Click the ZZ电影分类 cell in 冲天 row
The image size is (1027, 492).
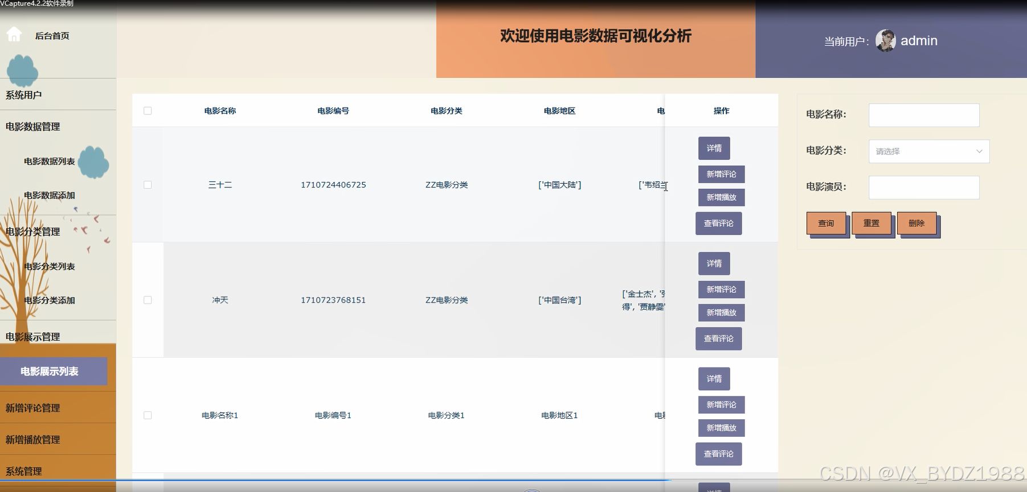pyautogui.click(x=447, y=300)
